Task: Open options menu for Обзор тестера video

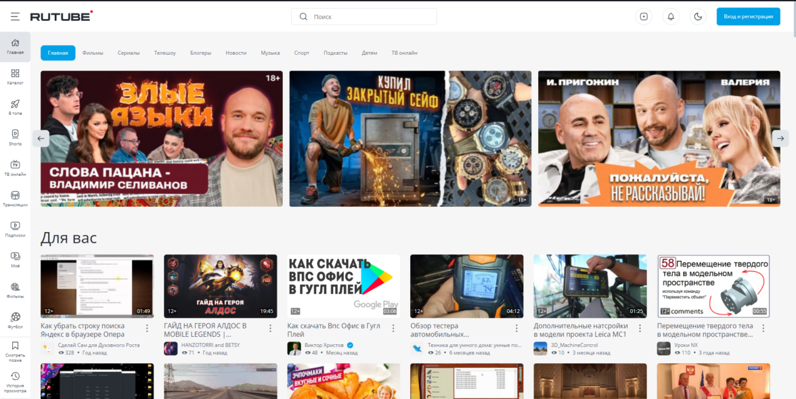Action: click(517, 328)
